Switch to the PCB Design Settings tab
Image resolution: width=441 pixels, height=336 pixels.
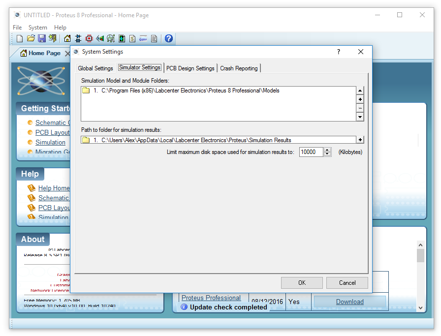tap(190, 68)
